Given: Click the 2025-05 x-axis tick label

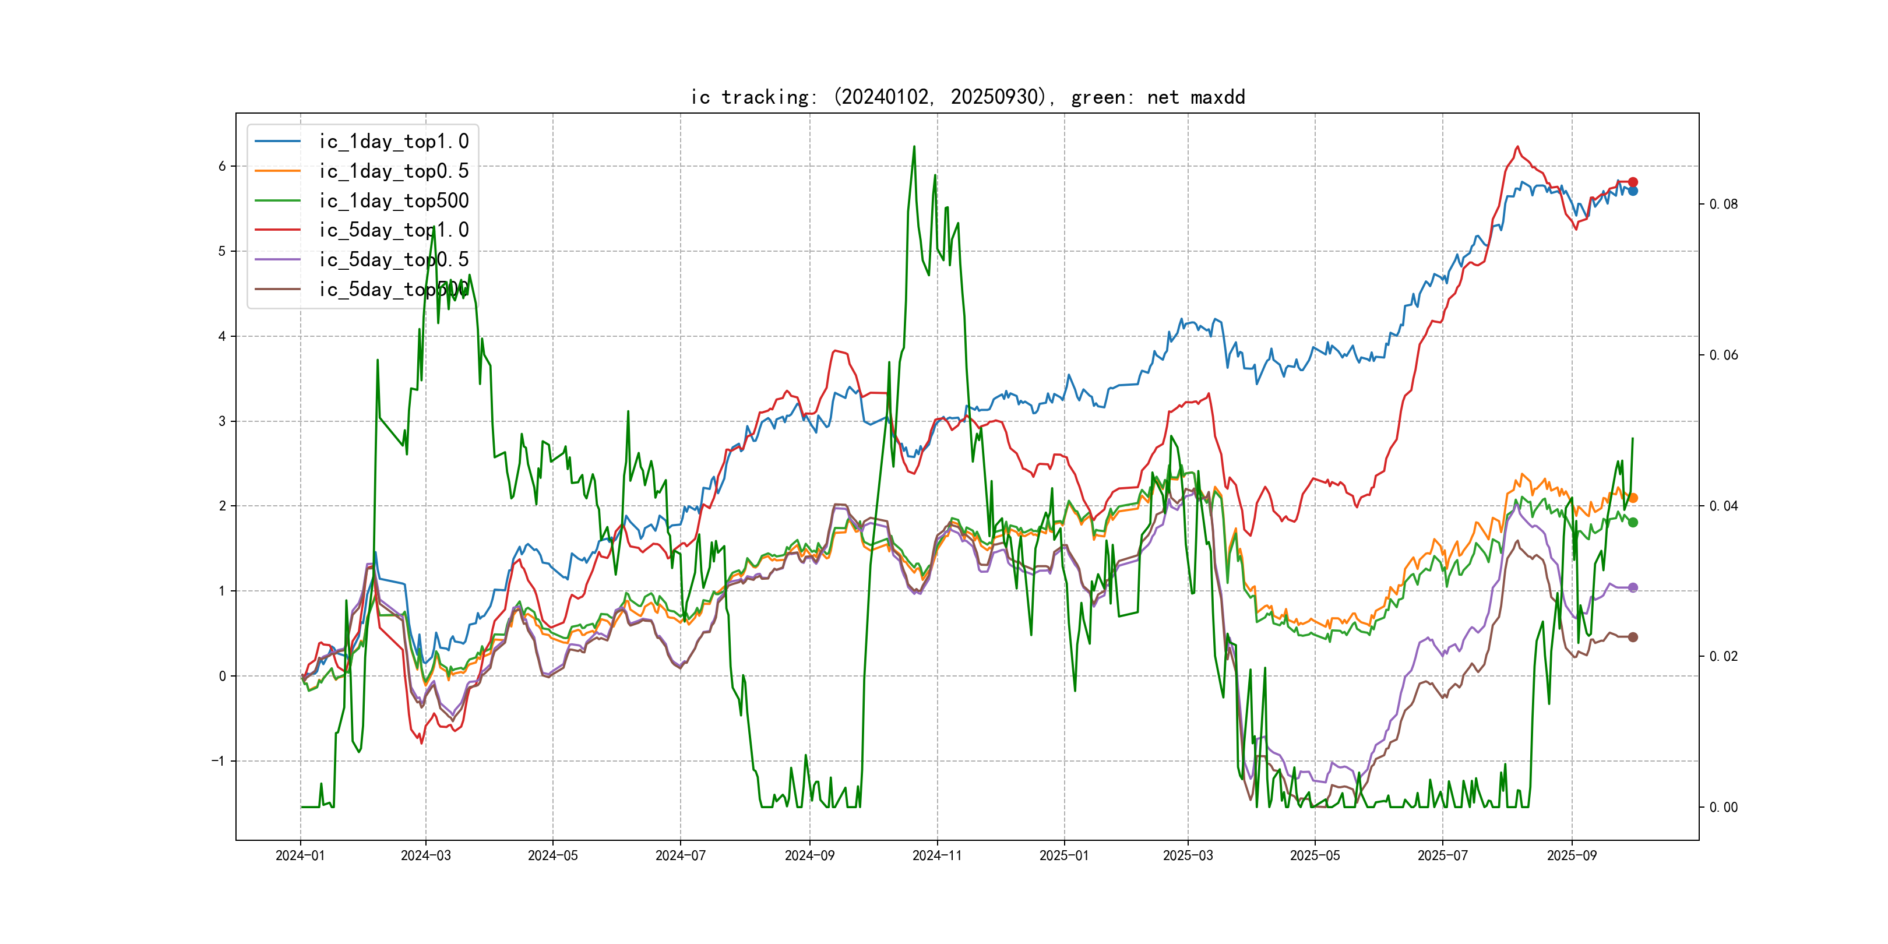Looking at the screenshot, I should (x=1315, y=855).
